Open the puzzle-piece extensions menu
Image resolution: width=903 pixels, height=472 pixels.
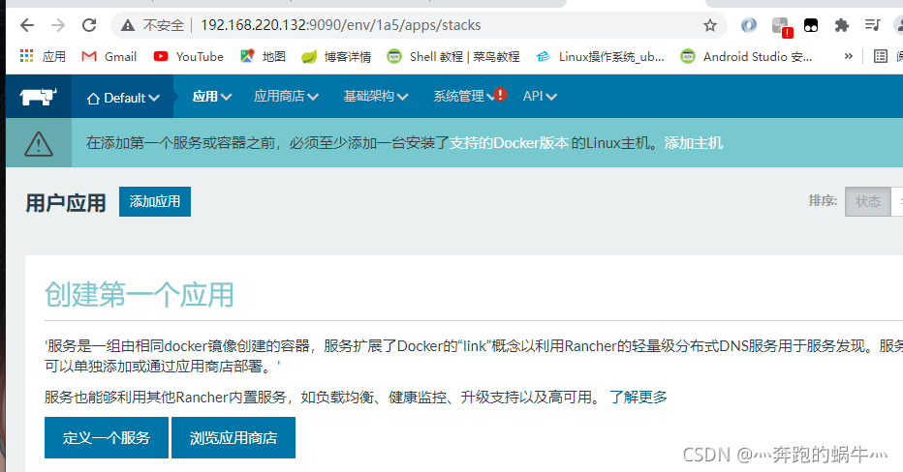click(x=842, y=25)
